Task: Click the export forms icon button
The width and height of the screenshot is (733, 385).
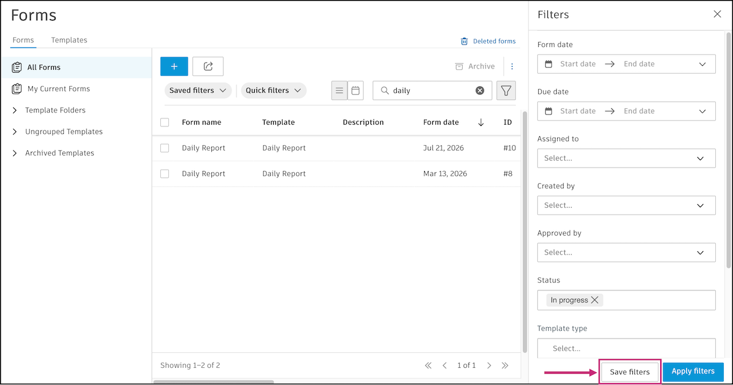Action: point(208,66)
